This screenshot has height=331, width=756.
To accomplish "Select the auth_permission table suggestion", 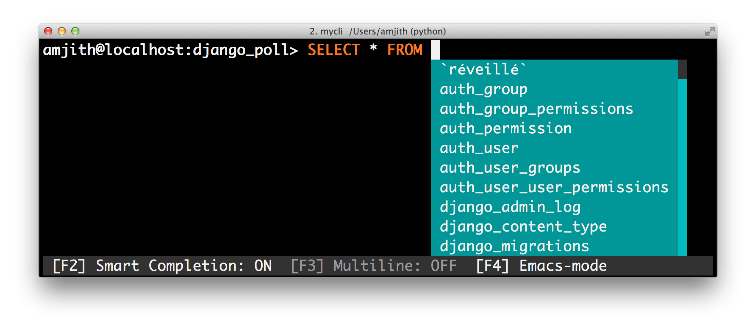I will [554, 128].
